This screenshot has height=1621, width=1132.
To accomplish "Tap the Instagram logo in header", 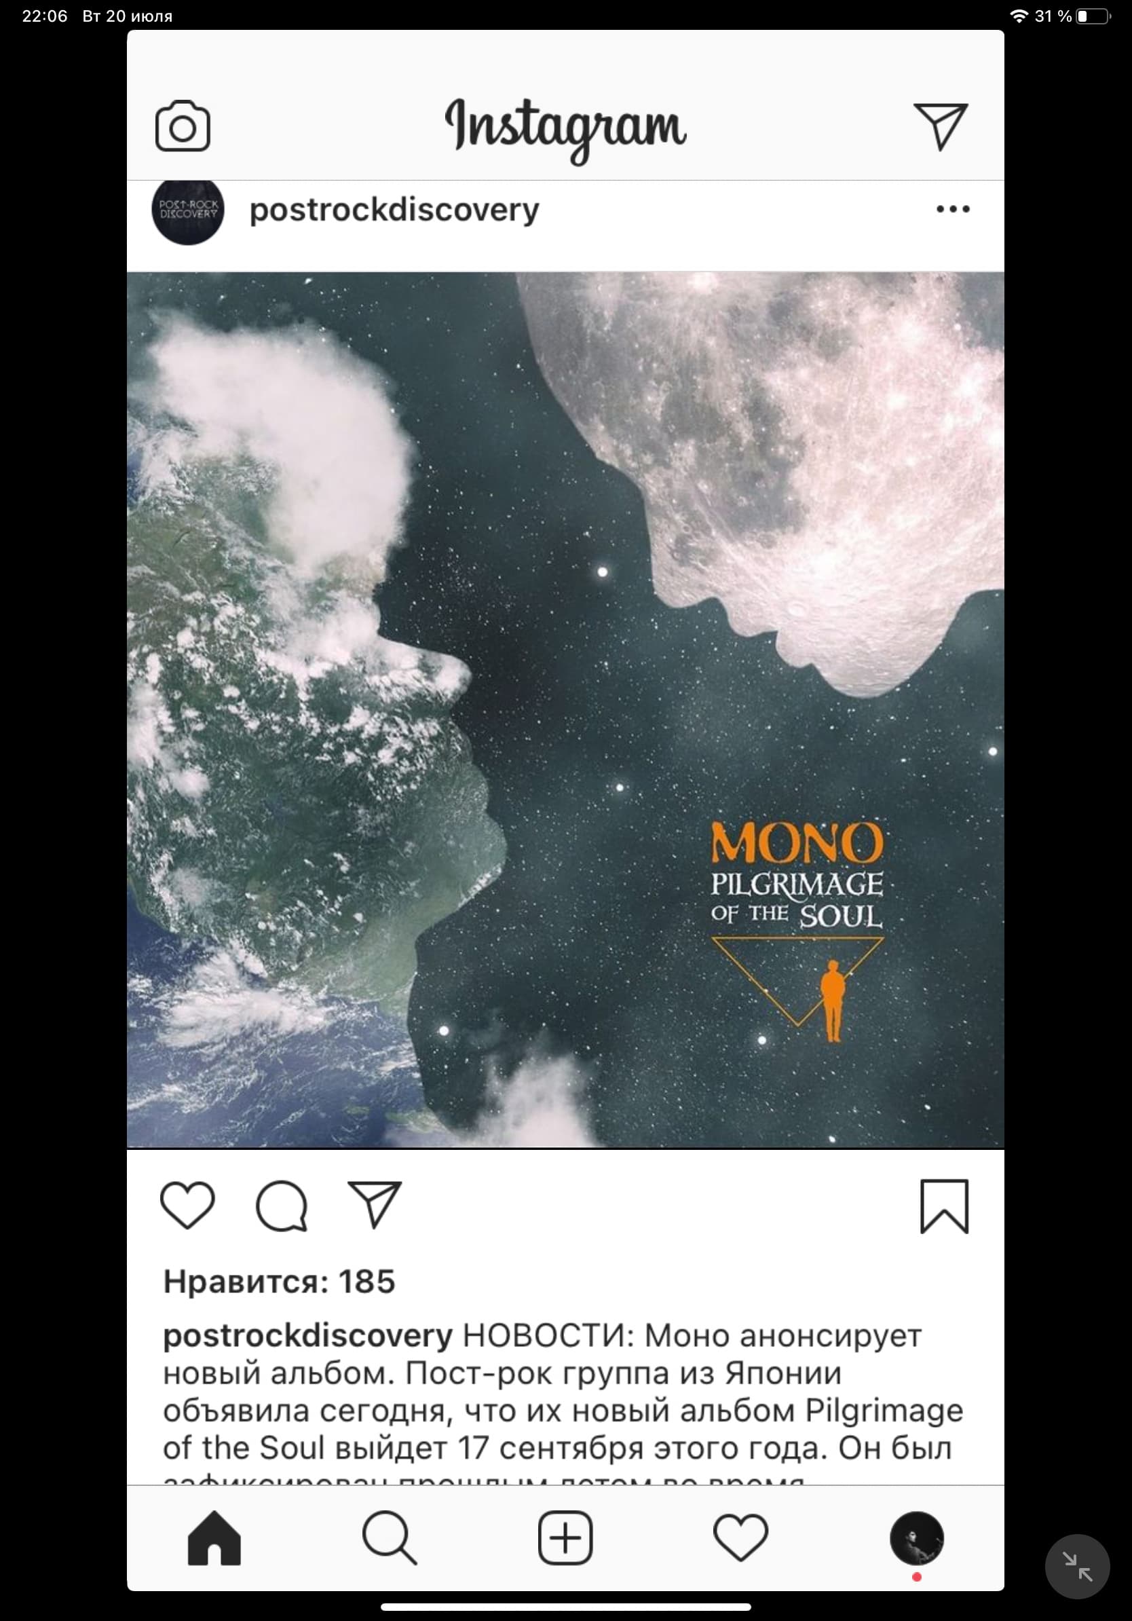I will point(565,129).
